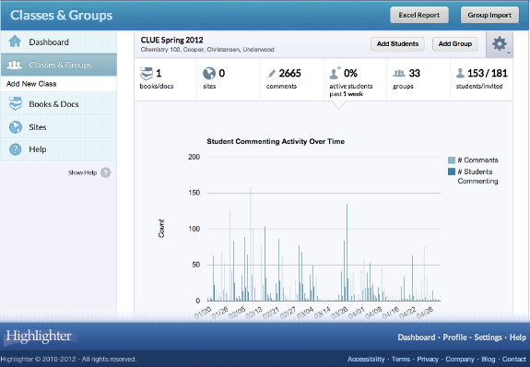Open the Profile link in footer
530x367 pixels.
[x=454, y=337]
